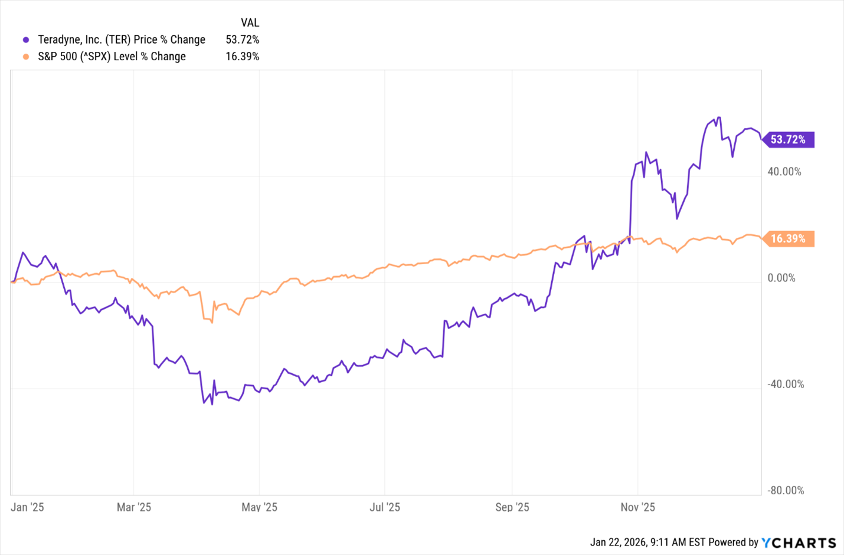Image resolution: width=844 pixels, height=555 pixels.
Task: Click the orange 16.39% end-value tag
Action: click(788, 239)
